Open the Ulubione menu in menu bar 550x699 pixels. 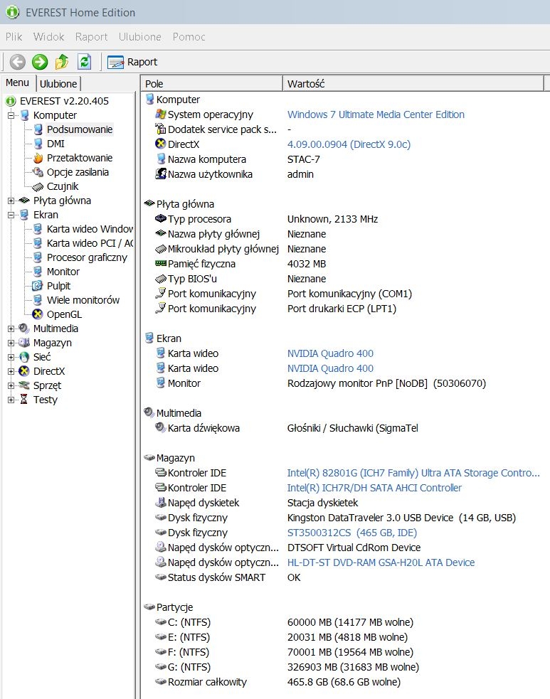[139, 37]
